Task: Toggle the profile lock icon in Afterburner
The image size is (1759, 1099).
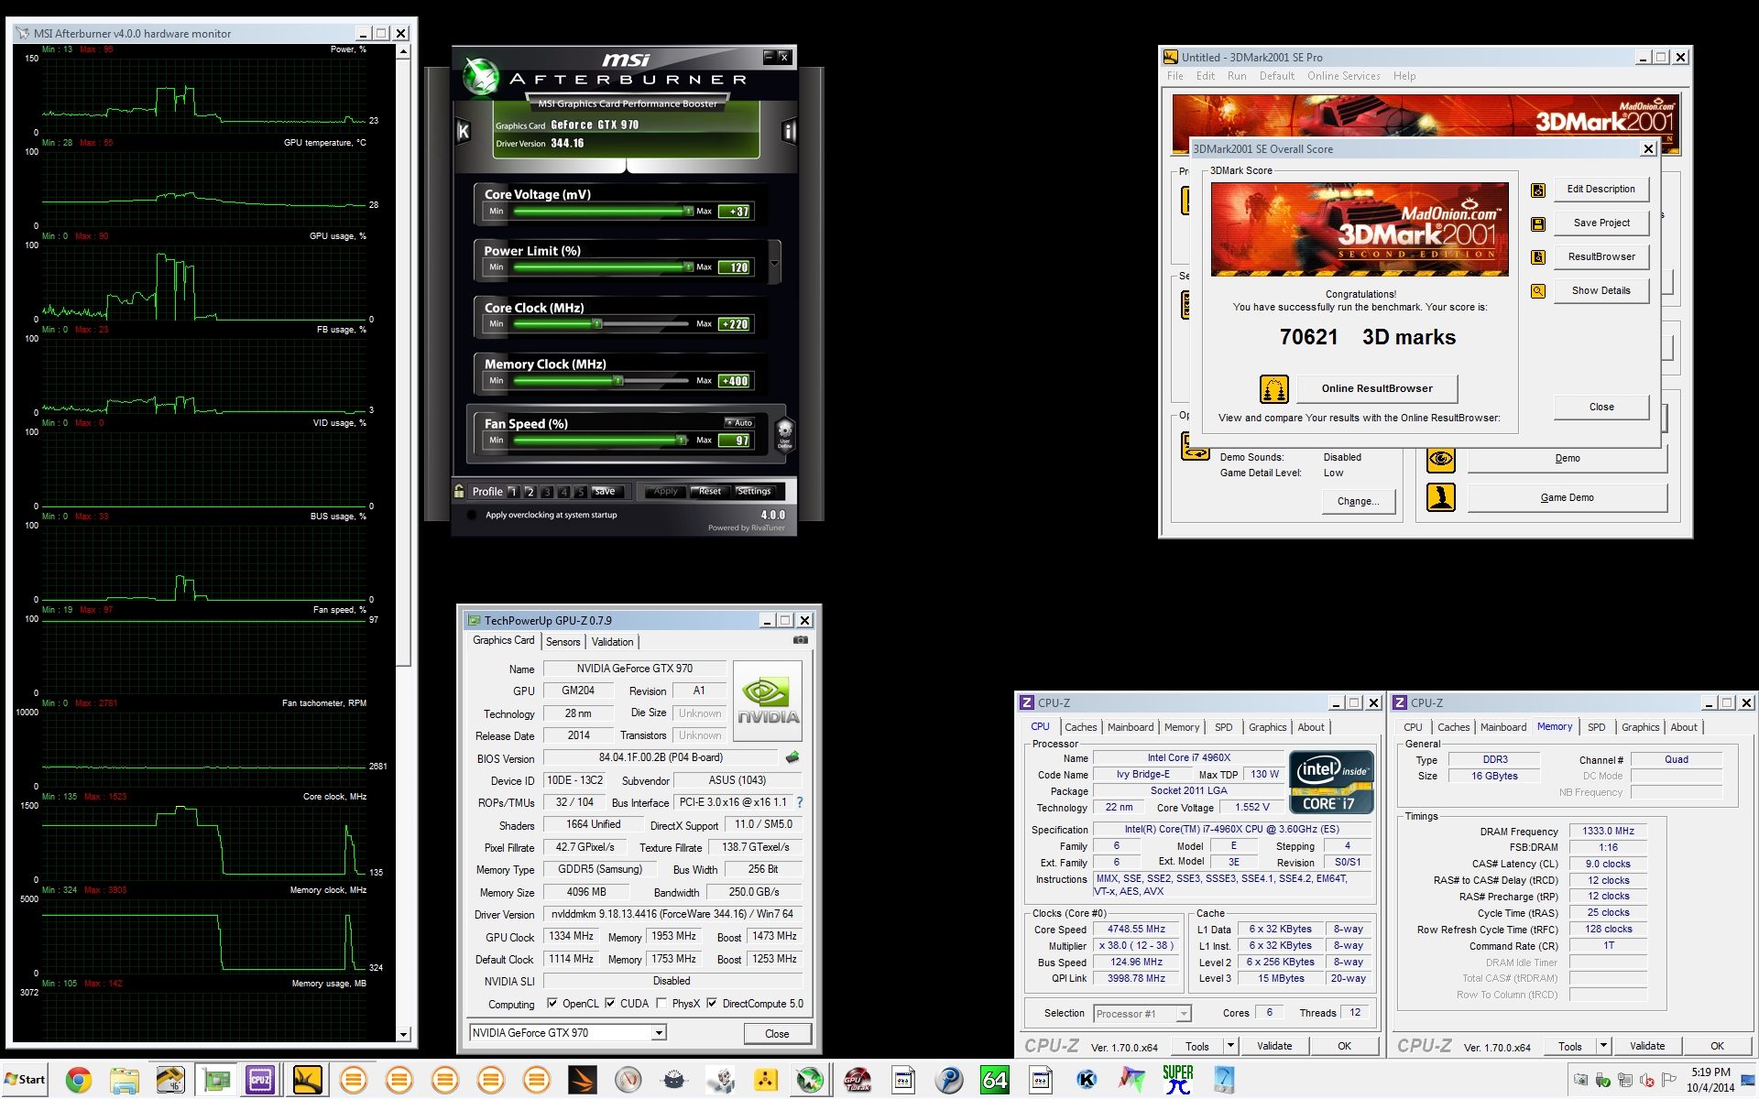Action: [x=459, y=491]
